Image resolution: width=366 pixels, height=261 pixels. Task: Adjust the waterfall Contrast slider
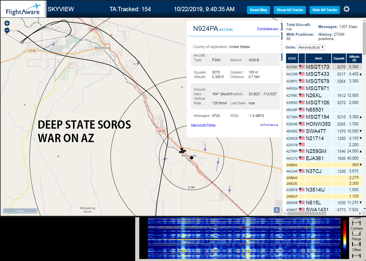[x=357, y=234]
